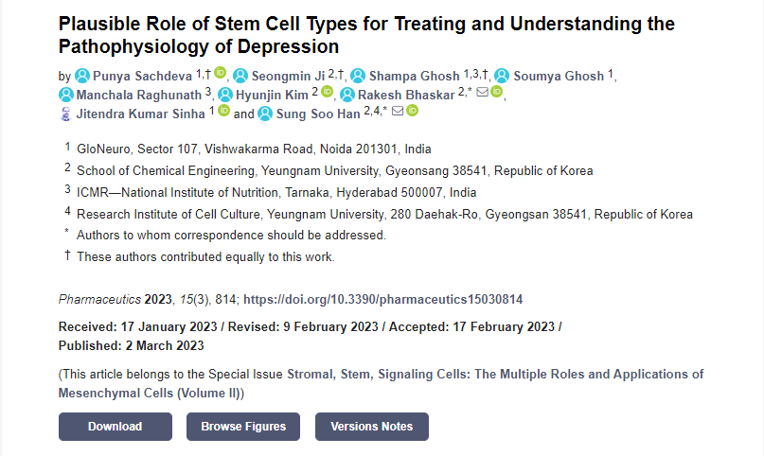Email Sung Soo Han via envelope icon

tap(398, 111)
